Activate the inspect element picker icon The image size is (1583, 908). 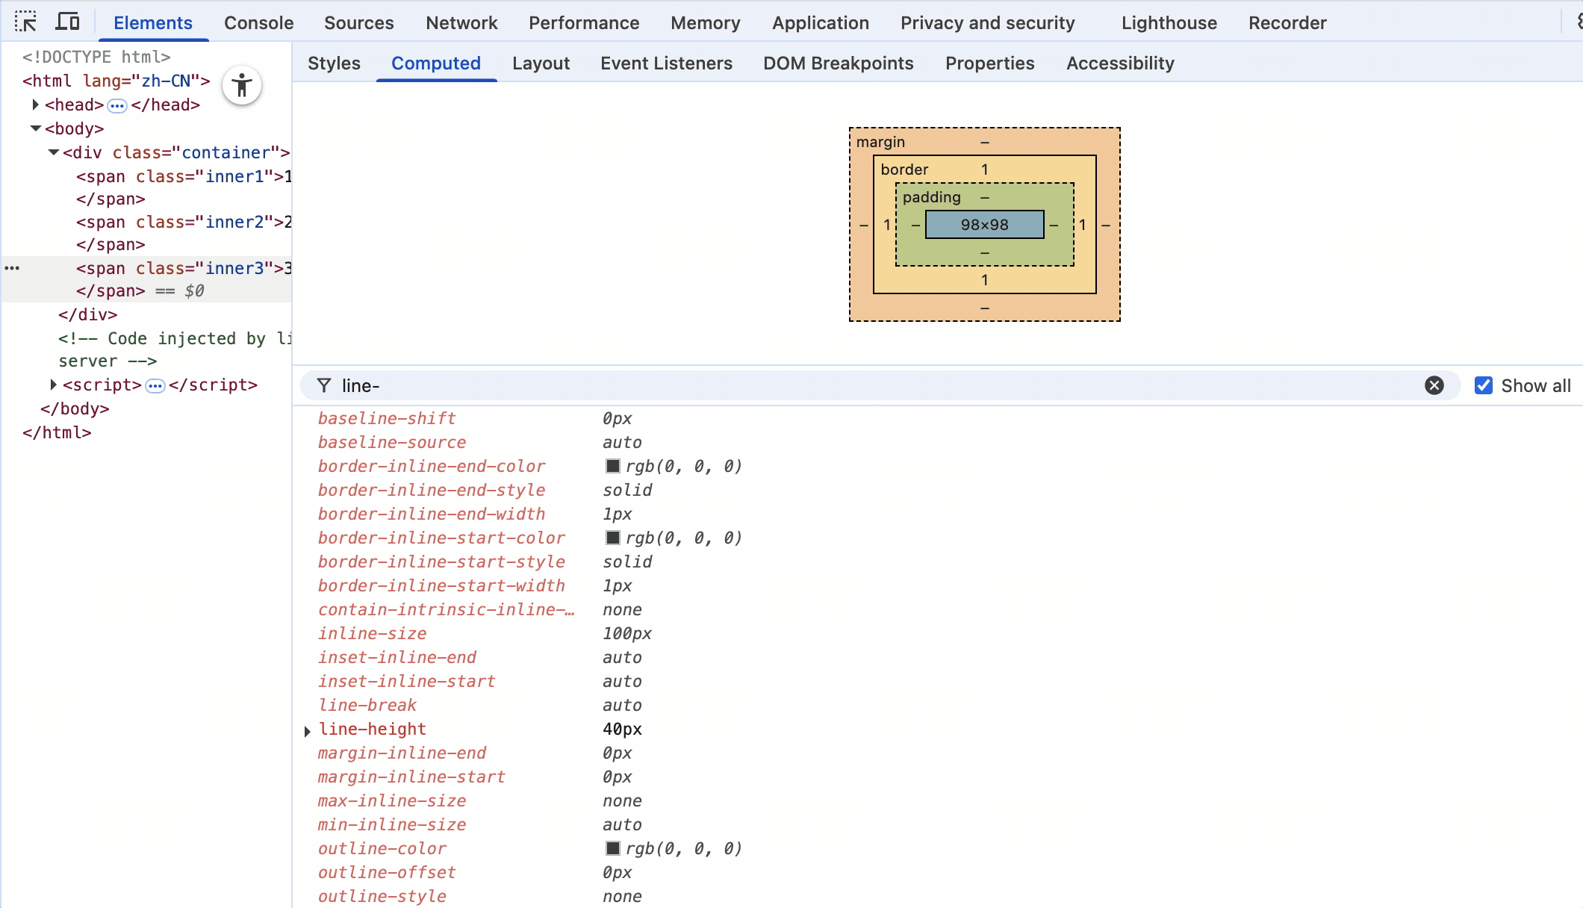click(25, 22)
